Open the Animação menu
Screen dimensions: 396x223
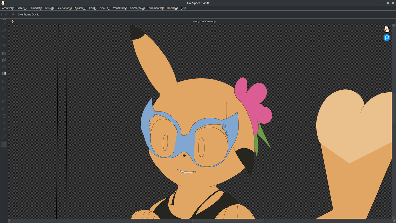tap(137, 8)
